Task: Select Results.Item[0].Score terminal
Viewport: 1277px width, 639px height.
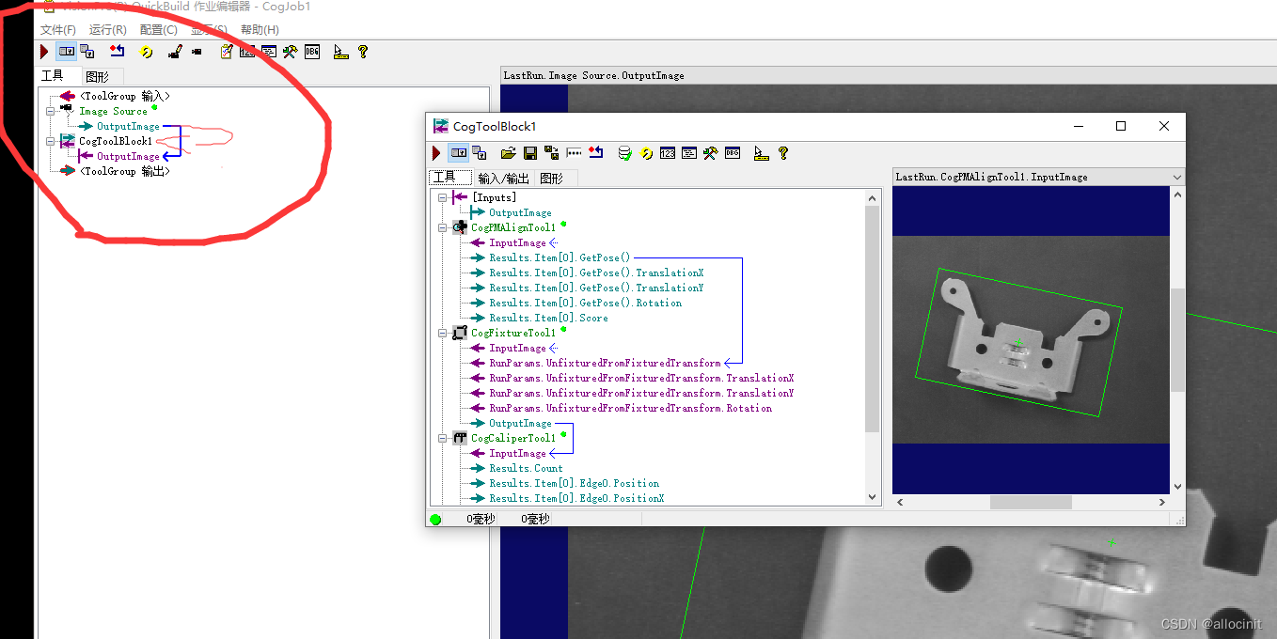Action: [548, 318]
